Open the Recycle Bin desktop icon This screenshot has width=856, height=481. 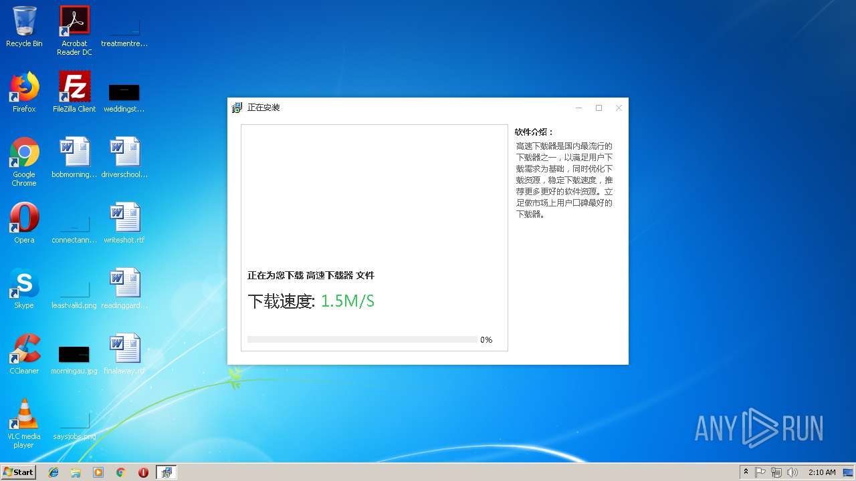coord(24,27)
